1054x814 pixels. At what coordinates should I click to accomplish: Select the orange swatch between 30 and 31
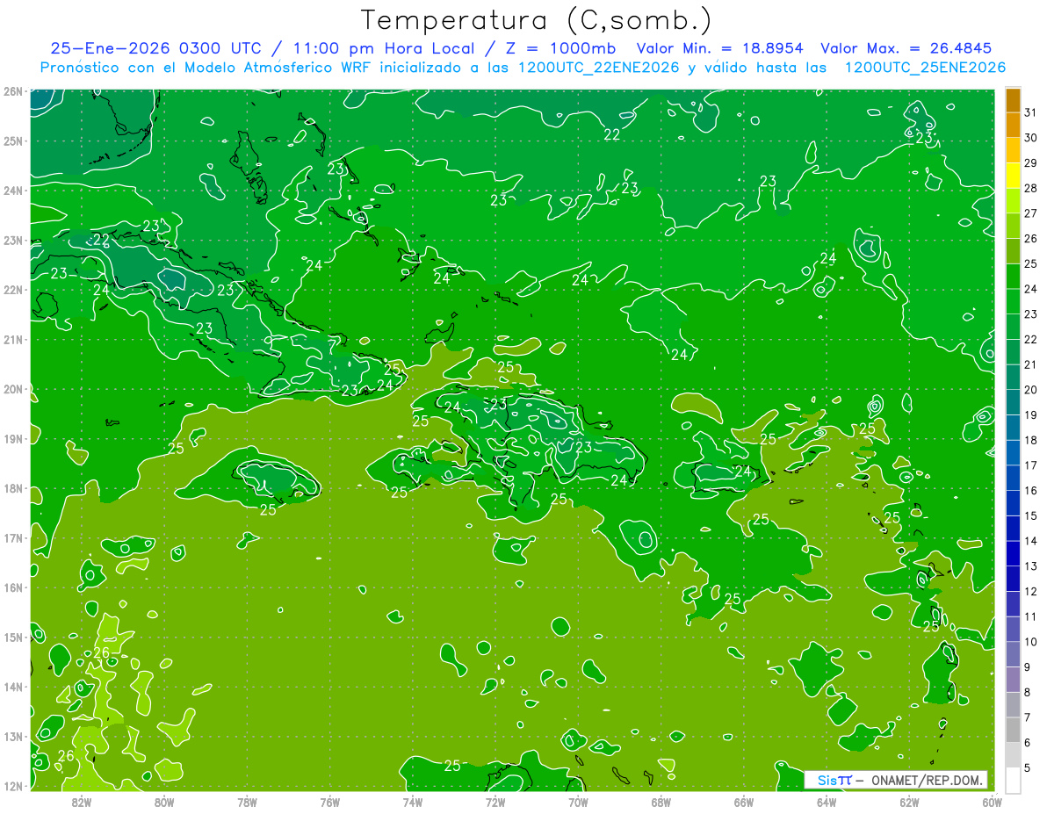(x=1013, y=125)
